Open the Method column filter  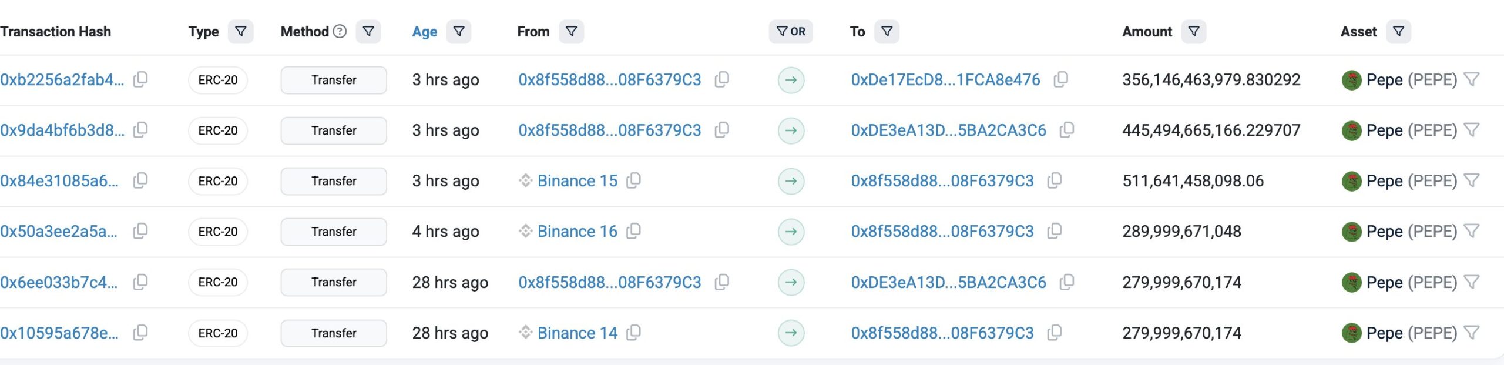pos(368,32)
